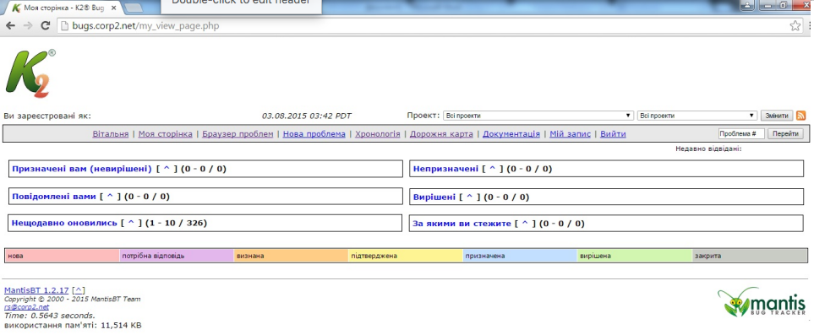
Task: Open the Вітальня menu link
Action: [111, 134]
